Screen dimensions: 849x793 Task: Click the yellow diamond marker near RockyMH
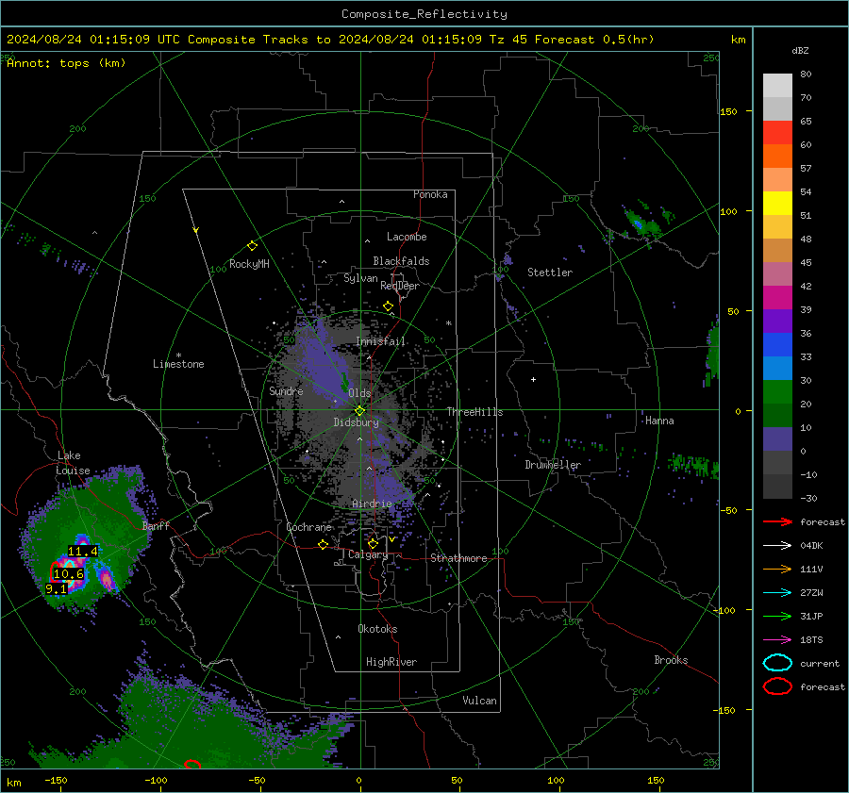click(x=252, y=246)
